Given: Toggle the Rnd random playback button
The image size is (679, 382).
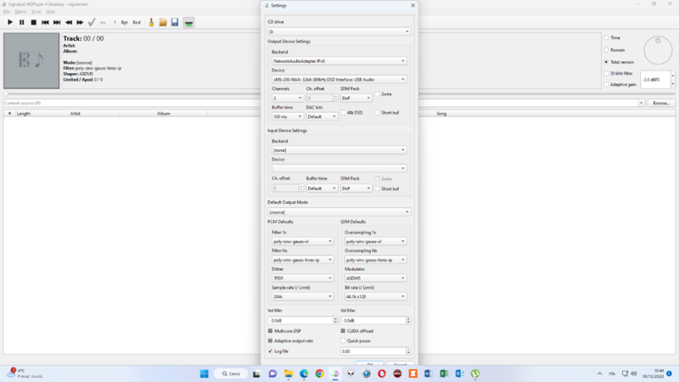Looking at the screenshot, I should 137,22.
